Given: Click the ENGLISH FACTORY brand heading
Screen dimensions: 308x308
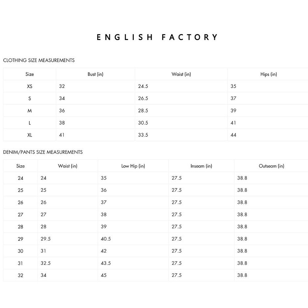Looking at the screenshot, I should [157, 38].
